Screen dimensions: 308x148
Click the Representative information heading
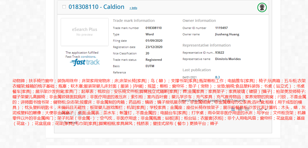click(x=207, y=45)
